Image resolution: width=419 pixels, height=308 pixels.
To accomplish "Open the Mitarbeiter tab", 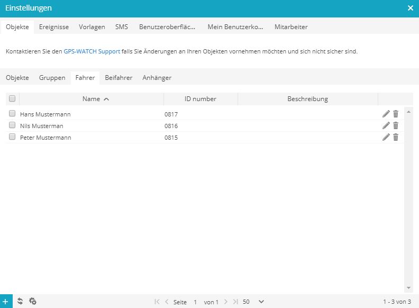I will click(291, 27).
